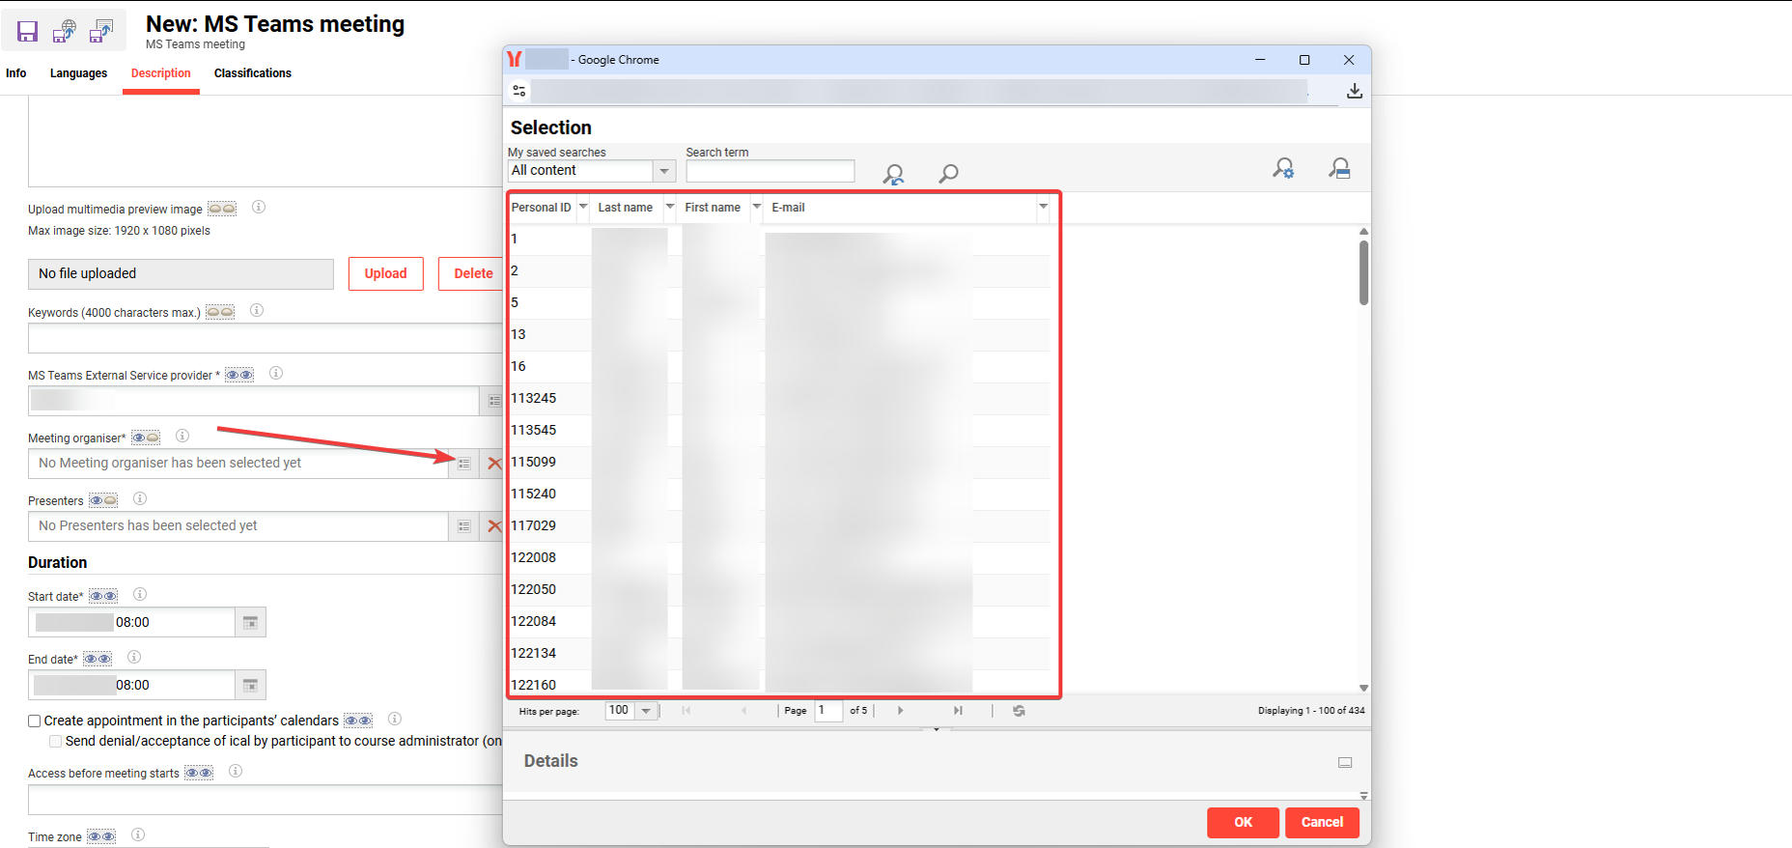
Task: Open the info icon for Upload multimedia preview image
Action: point(259,208)
